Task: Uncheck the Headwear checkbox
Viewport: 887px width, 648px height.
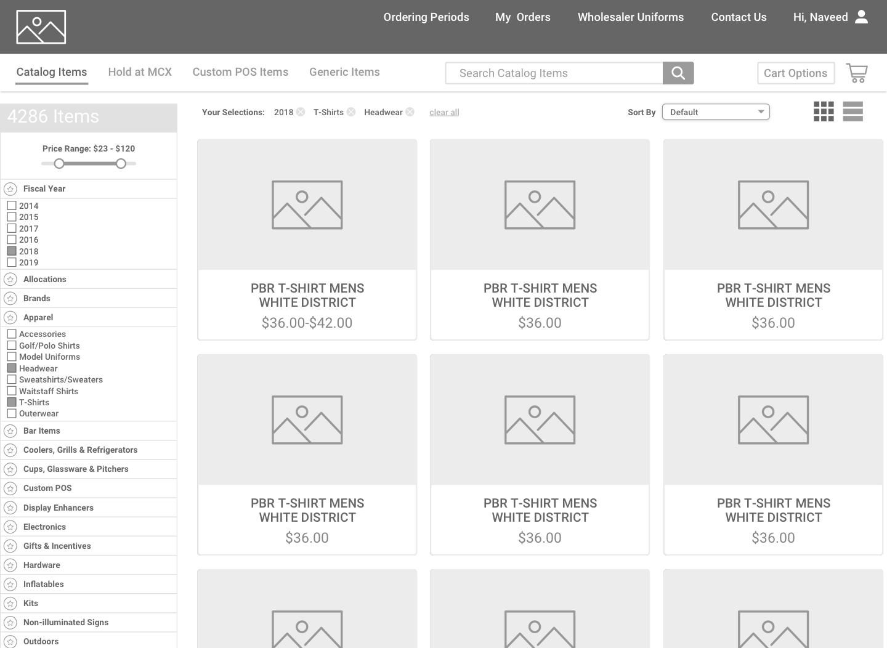Action: click(12, 368)
